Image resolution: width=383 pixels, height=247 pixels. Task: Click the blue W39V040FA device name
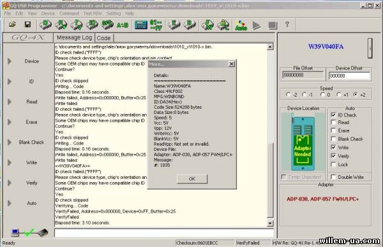(x=326, y=46)
